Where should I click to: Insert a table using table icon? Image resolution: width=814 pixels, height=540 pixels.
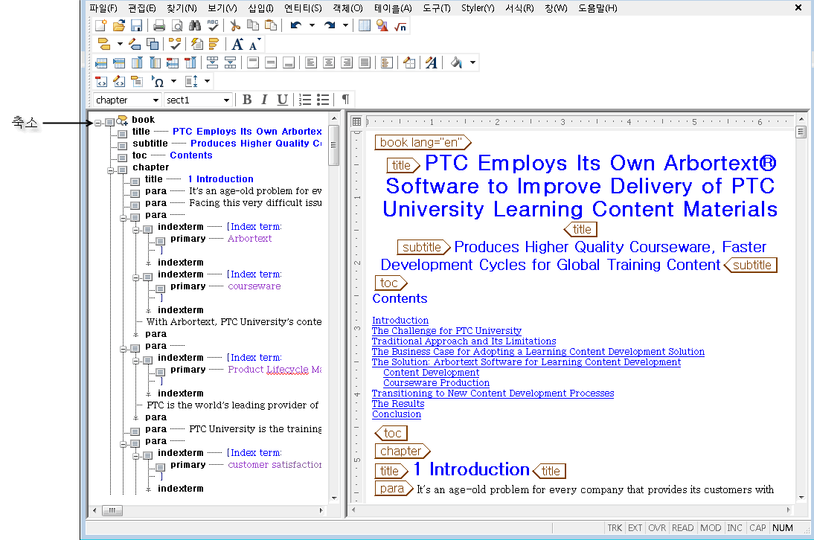point(365,25)
